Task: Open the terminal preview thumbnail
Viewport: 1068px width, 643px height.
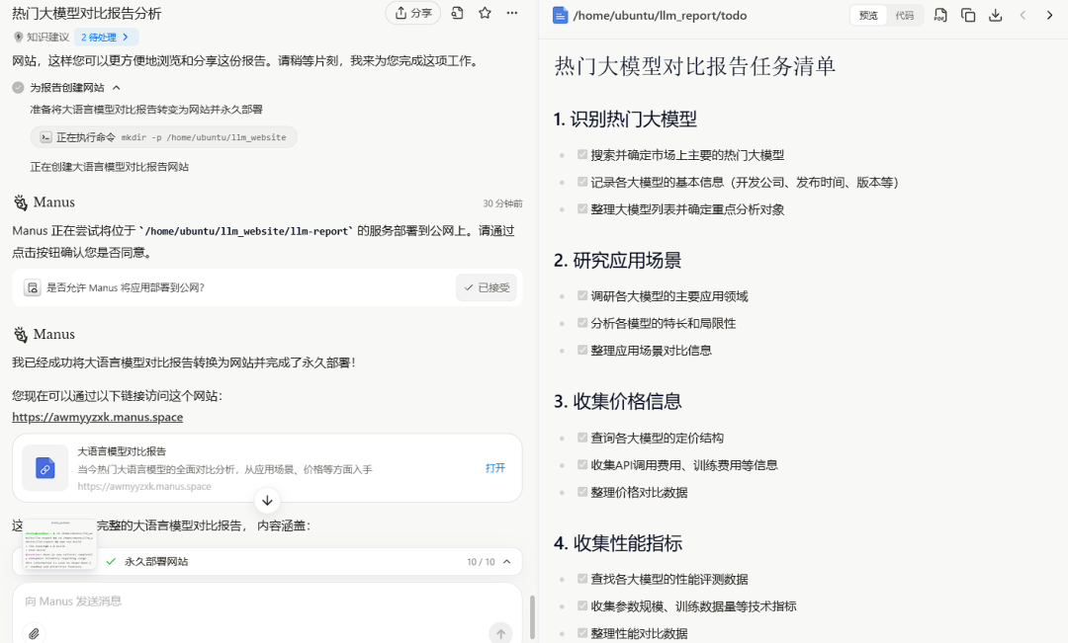Action: pyautogui.click(x=60, y=543)
